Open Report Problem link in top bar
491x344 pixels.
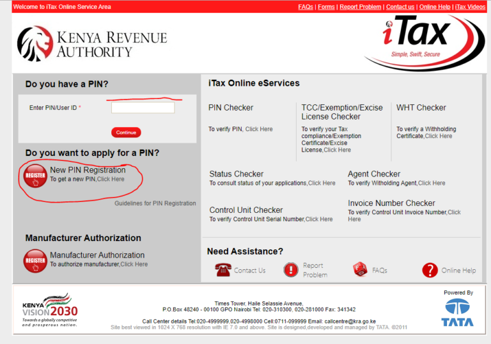coord(361,7)
